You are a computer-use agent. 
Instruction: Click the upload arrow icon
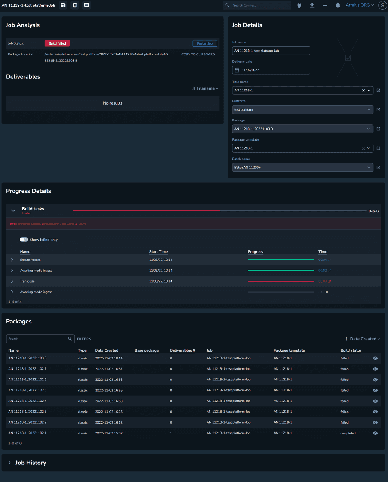coord(312,5)
